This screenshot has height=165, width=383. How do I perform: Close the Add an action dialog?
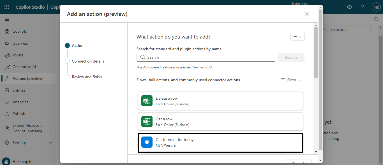(307, 14)
